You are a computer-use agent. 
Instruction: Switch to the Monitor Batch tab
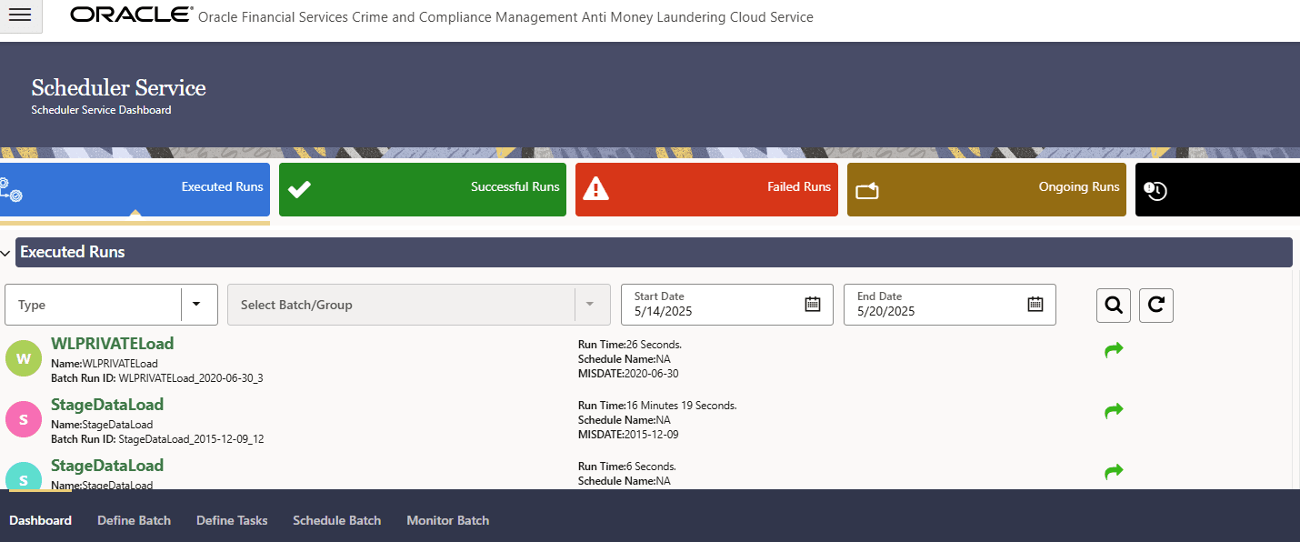point(447,519)
